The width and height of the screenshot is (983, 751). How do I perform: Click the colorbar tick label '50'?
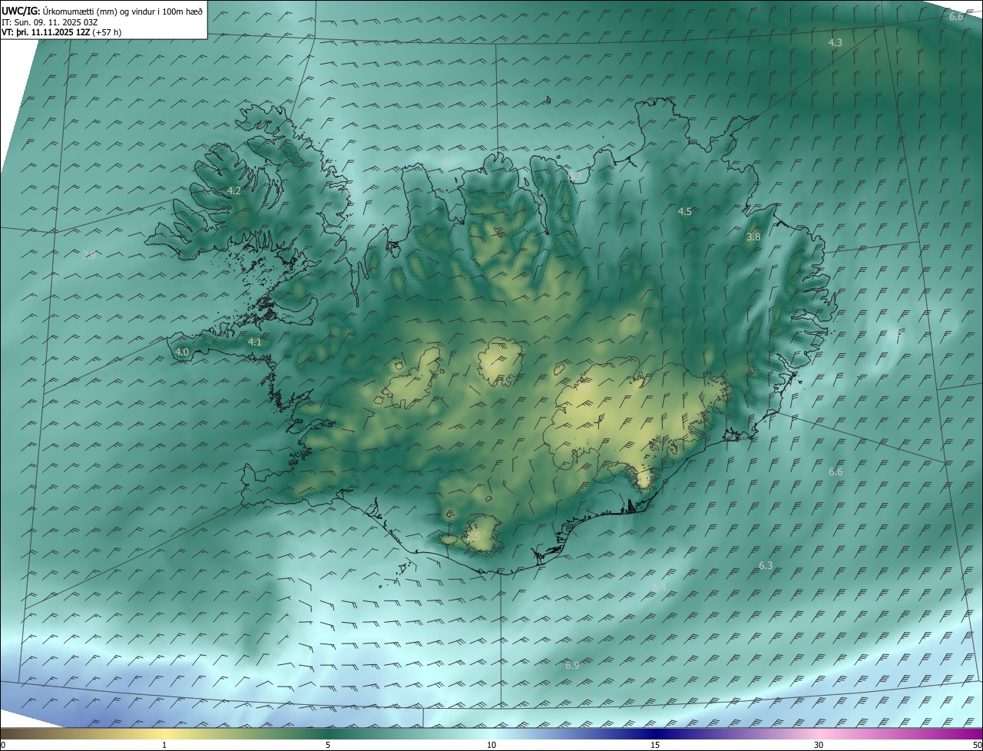[977, 745]
